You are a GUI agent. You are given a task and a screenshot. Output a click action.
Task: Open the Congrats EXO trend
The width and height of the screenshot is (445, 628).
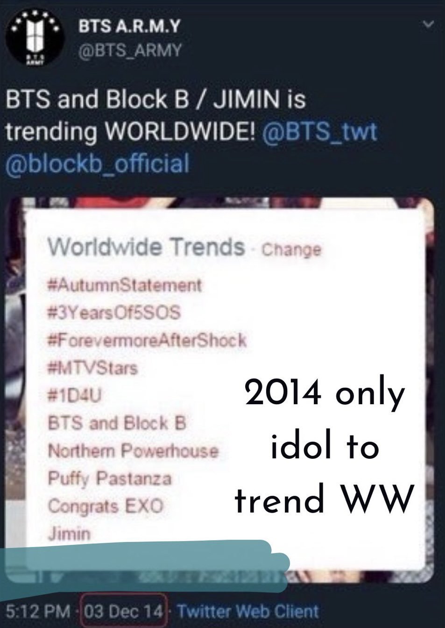[106, 506]
